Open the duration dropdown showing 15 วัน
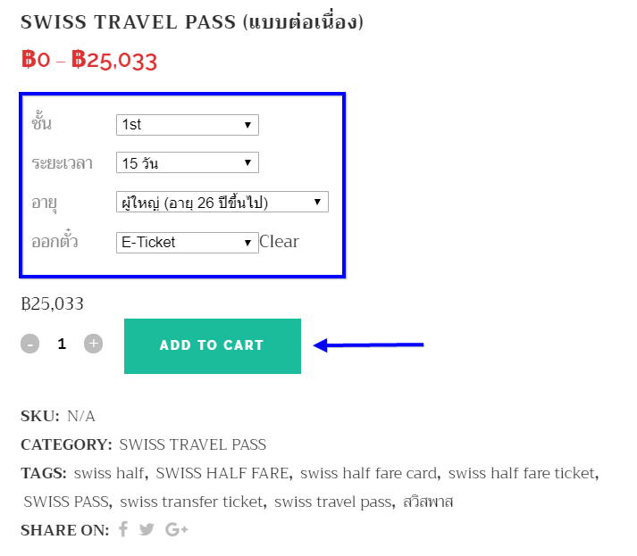637x556 pixels. click(188, 162)
